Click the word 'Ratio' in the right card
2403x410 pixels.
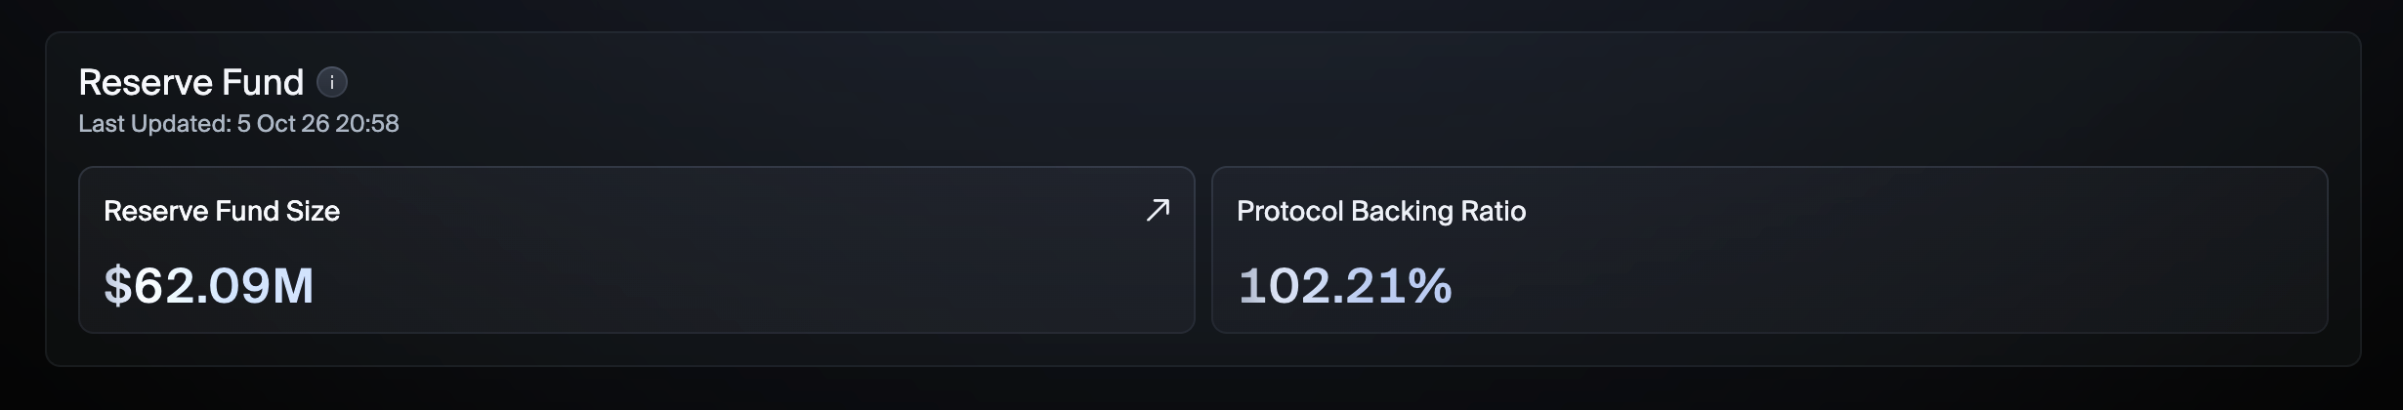1493,211
